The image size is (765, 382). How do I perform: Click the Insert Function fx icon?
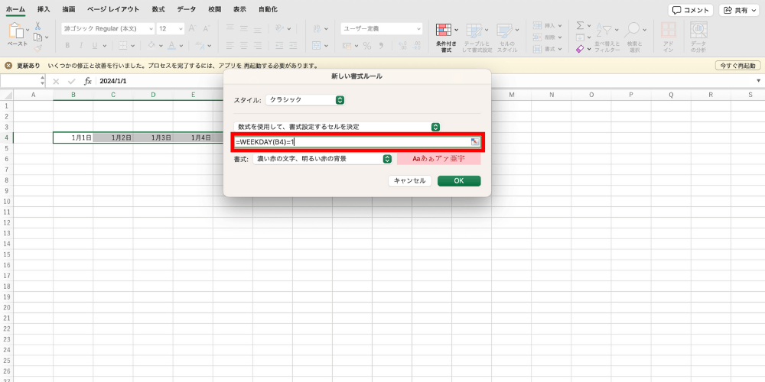point(88,82)
